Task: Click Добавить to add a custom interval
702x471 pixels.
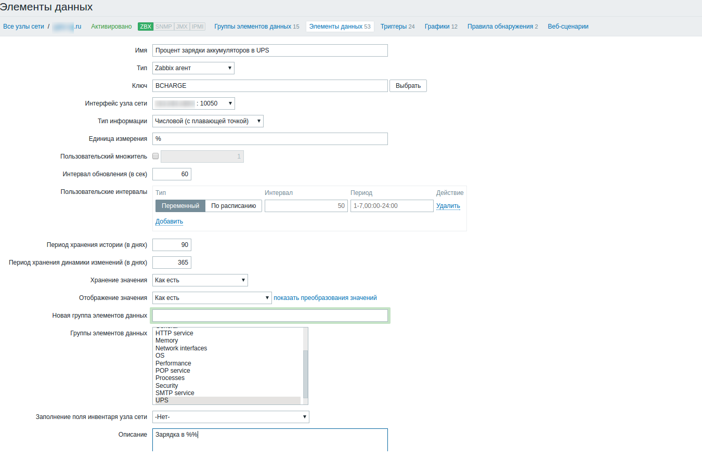Action: click(x=168, y=221)
